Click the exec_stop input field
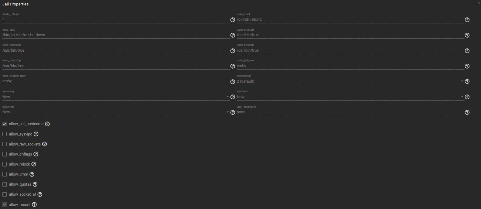 (x=115, y=35)
